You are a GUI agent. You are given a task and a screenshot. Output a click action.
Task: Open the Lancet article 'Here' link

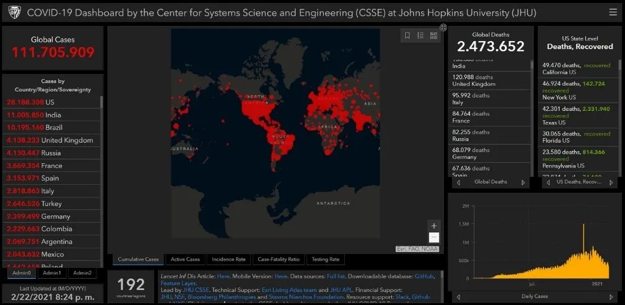pos(223,276)
